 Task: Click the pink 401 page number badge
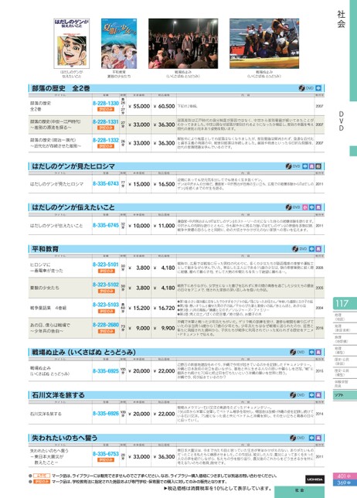344,476
